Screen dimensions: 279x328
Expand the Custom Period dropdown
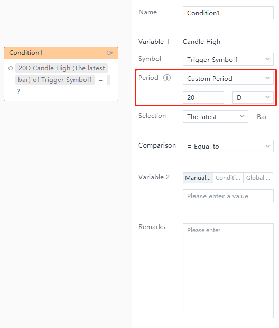click(x=228, y=78)
